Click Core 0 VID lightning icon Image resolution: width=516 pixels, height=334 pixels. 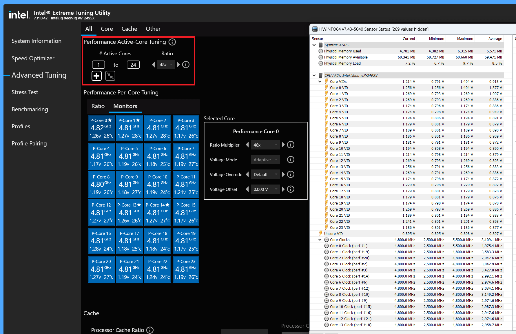327,87
